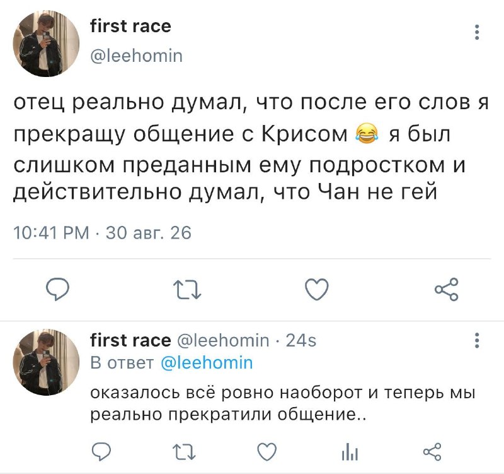504x474 pixels.
Task: Click the first race name in header
Action: [x=130, y=26]
